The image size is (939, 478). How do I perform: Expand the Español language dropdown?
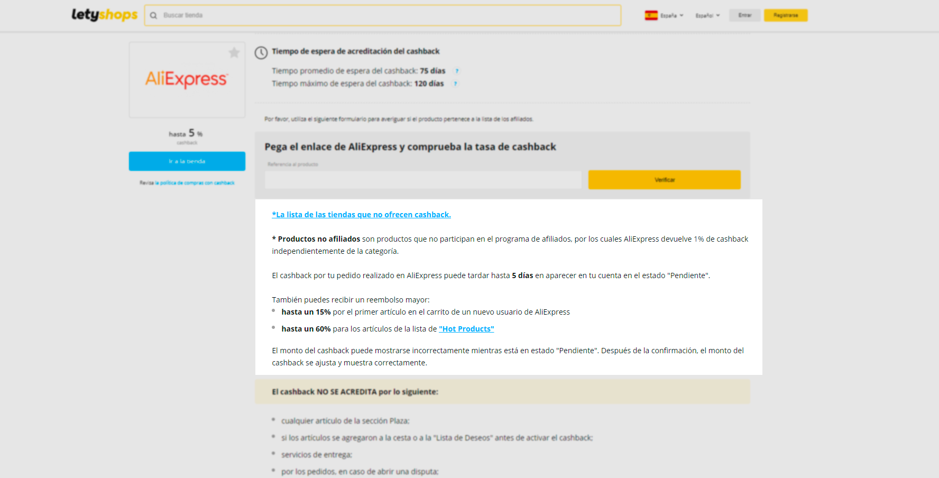pos(707,15)
